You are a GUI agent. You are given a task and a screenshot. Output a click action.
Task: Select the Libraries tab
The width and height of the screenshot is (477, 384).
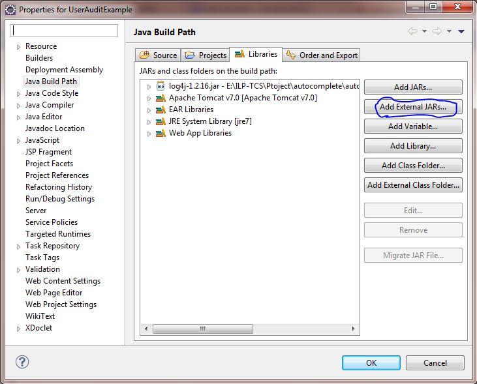pyautogui.click(x=256, y=54)
